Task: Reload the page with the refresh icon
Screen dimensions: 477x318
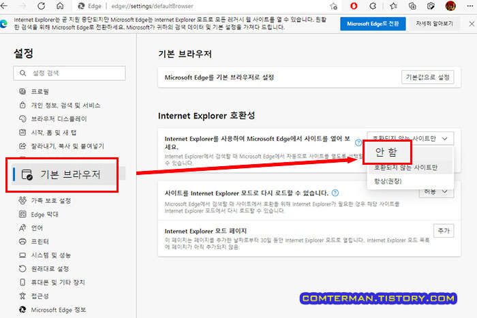Action: click(x=41, y=5)
